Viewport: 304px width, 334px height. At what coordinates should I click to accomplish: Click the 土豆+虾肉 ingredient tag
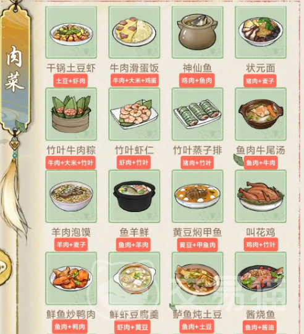click(x=70, y=81)
